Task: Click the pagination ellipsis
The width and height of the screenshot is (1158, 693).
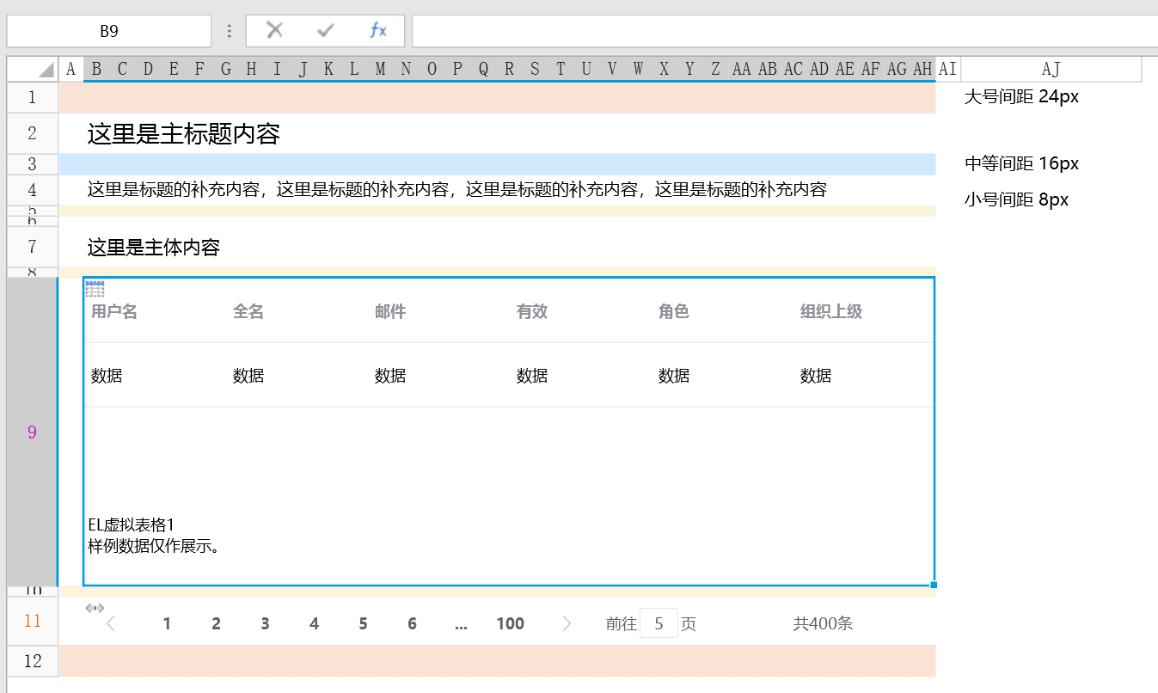Action: click(461, 624)
